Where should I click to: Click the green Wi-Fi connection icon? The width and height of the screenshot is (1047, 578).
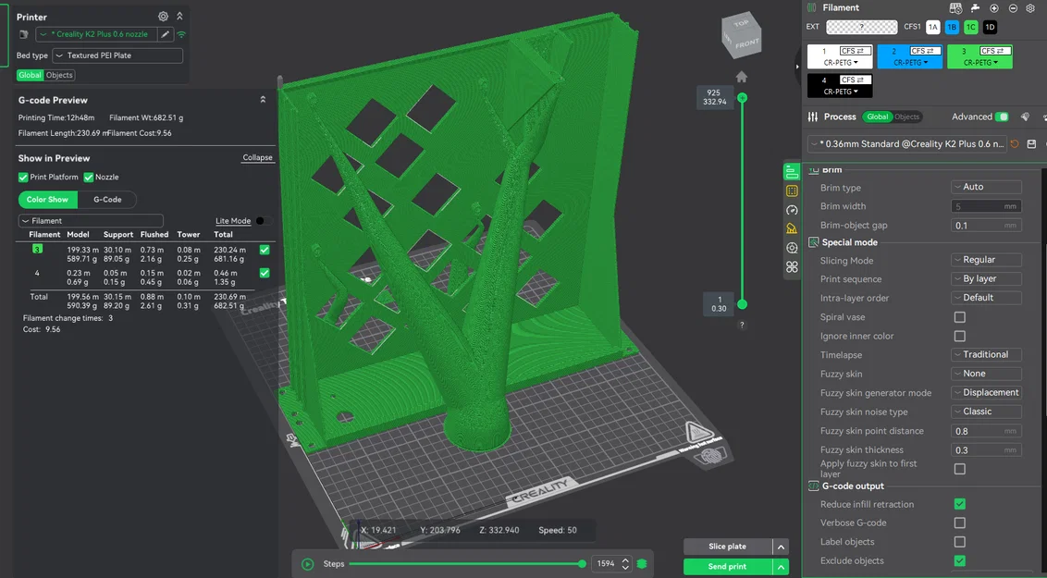(x=181, y=34)
